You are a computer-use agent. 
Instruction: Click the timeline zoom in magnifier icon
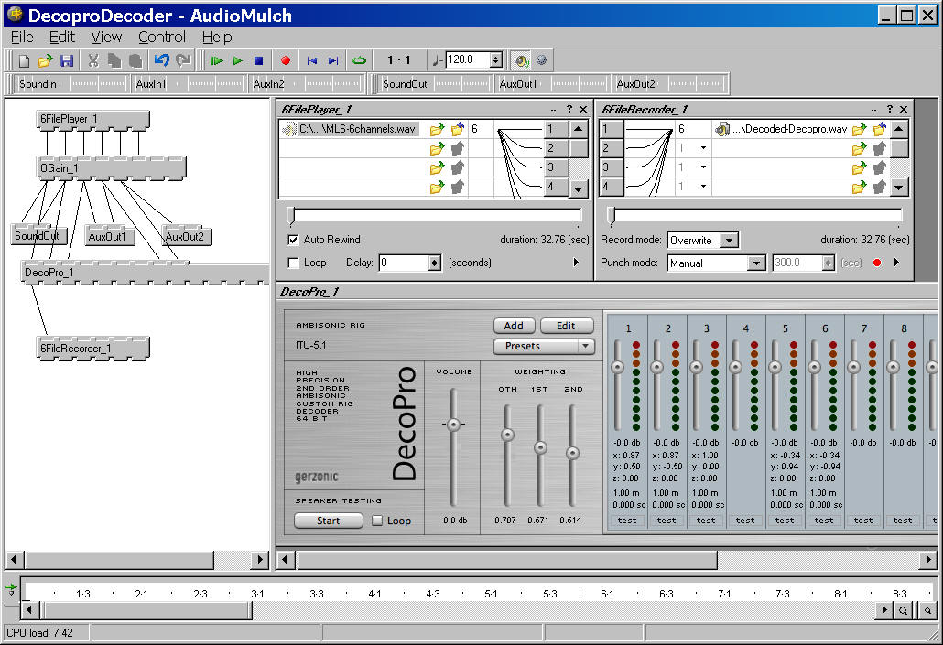[904, 611]
